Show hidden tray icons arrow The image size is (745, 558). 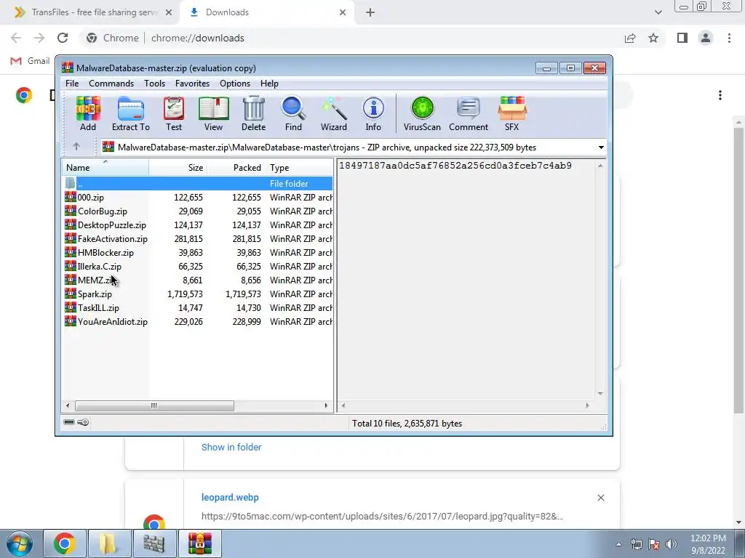pyautogui.click(x=618, y=544)
